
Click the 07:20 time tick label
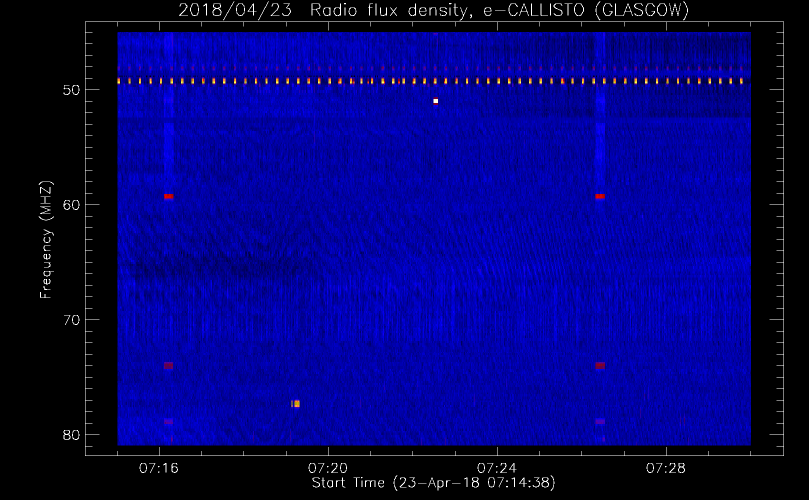click(328, 468)
